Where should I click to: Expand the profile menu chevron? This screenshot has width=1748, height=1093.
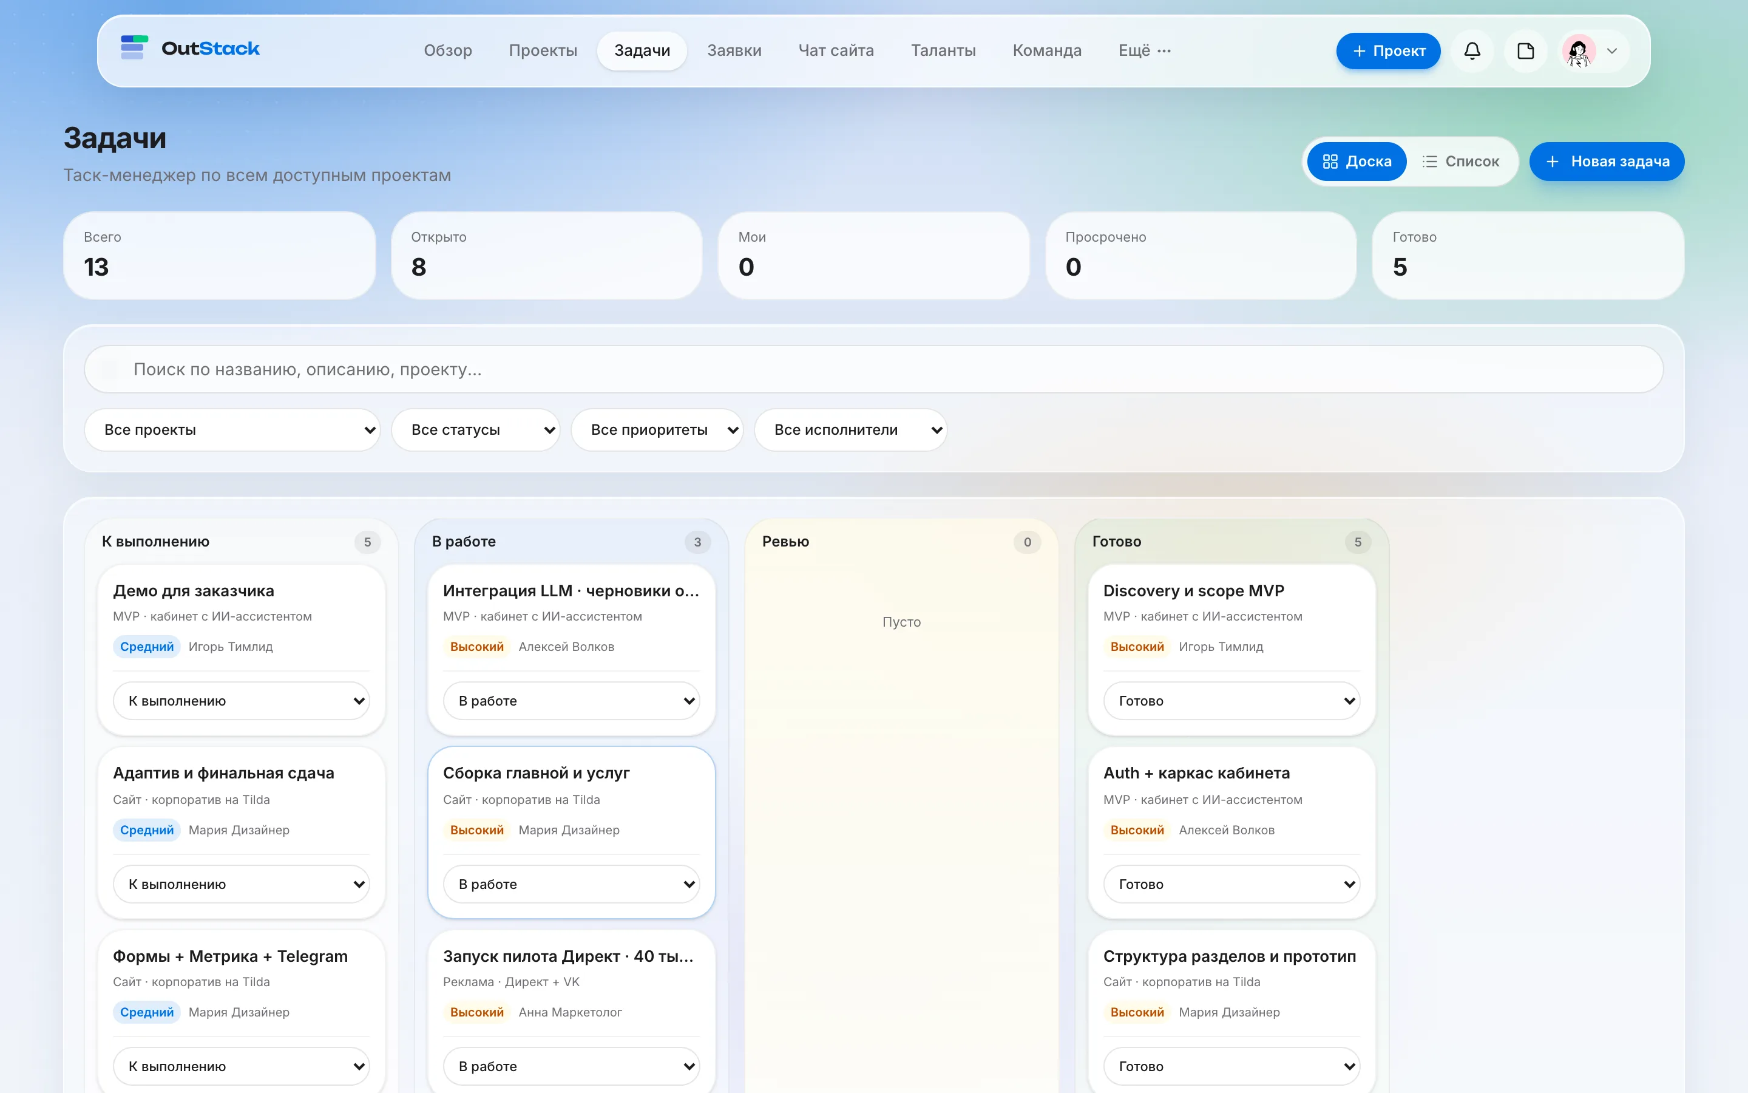(x=1611, y=50)
